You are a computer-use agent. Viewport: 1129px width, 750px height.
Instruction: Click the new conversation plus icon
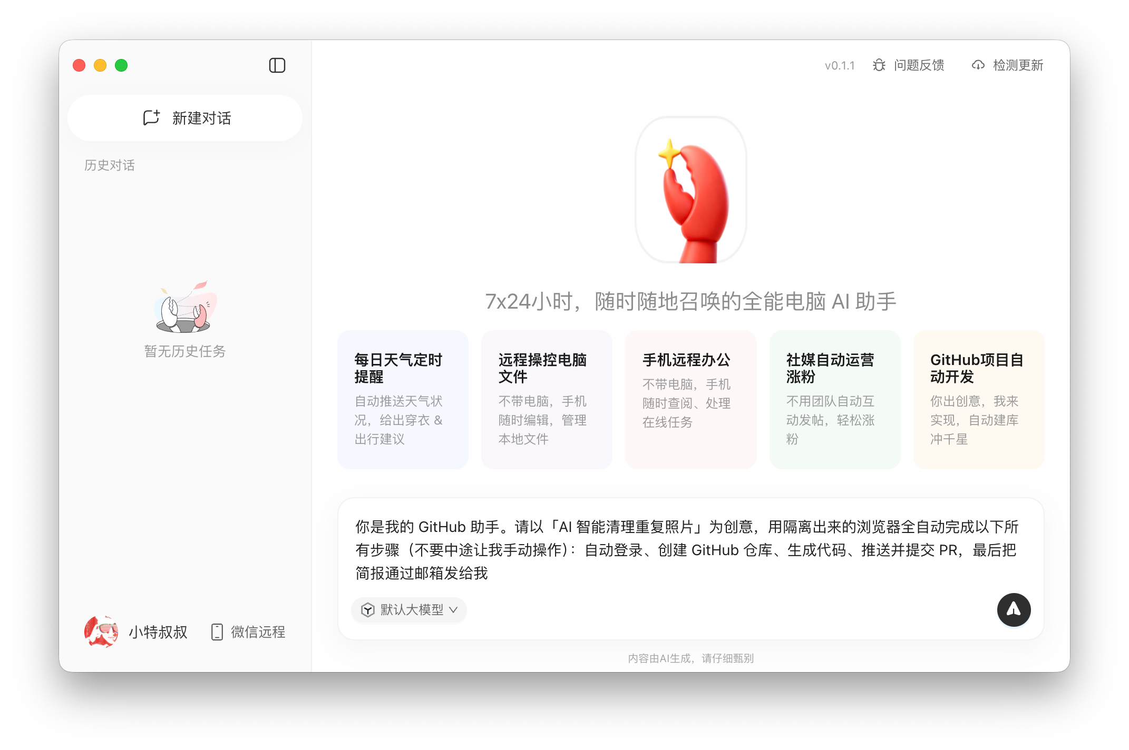[151, 117]
